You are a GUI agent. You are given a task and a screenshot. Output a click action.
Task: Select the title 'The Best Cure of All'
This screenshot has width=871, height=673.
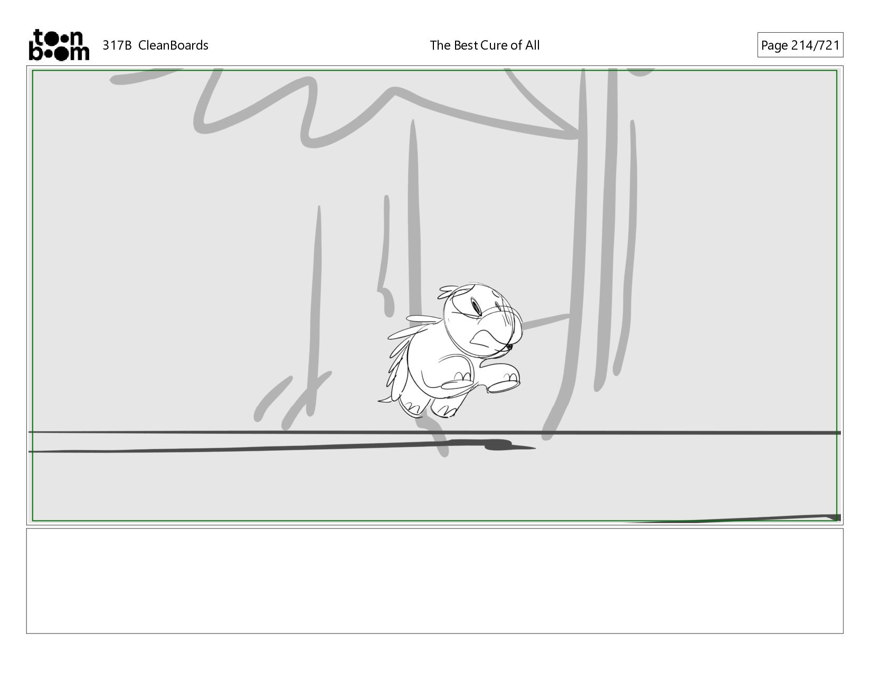click(485, 45)
